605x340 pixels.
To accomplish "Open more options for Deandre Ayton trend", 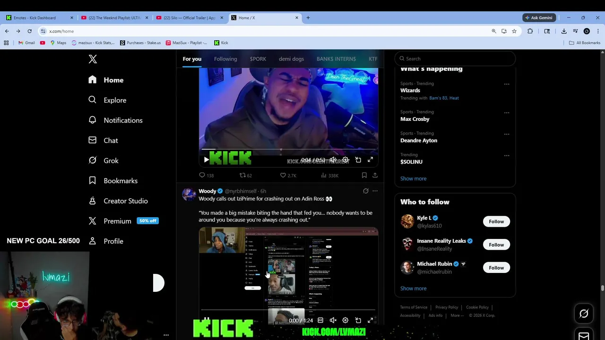I will (x=507, y=134).
